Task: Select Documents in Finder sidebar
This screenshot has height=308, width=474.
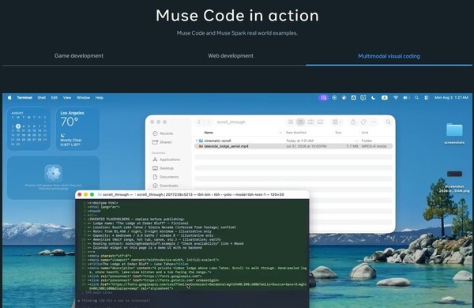Action: tap(166, 177)
